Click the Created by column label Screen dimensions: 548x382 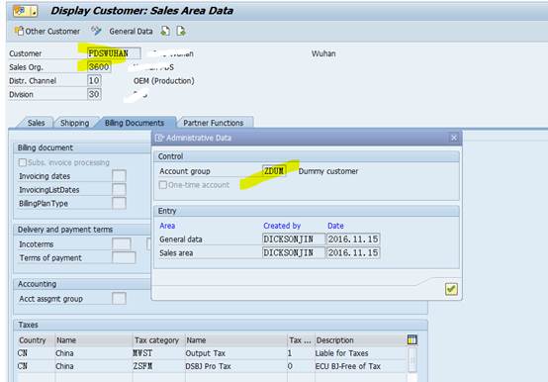point(282,226)
